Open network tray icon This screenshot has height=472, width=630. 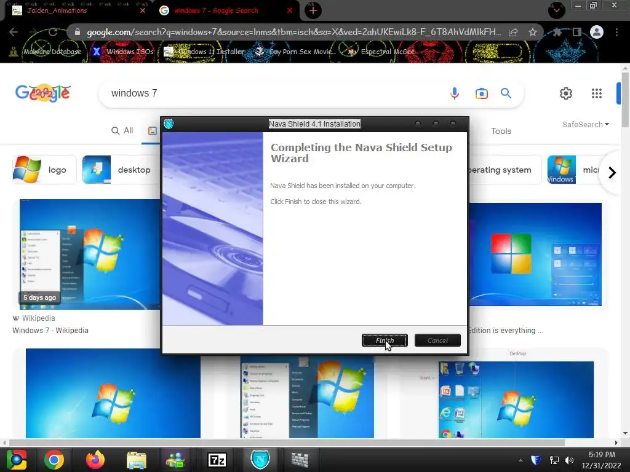click(x=554, y=460)
